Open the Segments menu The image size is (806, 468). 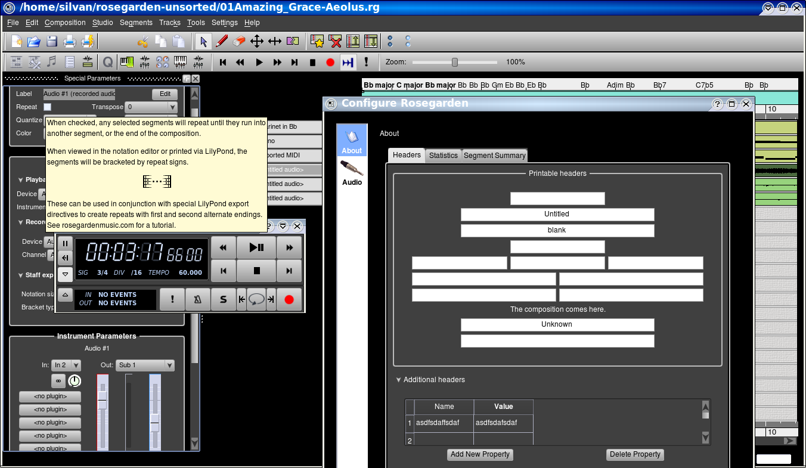coord(136,23)
